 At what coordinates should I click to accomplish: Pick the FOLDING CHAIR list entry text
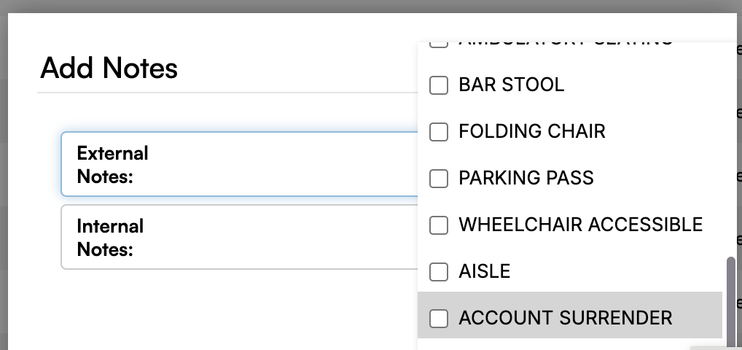click(532, 131)
